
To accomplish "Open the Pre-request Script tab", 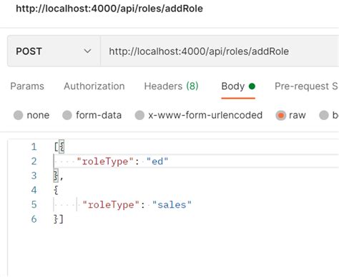I will click(x=306, y=86).
